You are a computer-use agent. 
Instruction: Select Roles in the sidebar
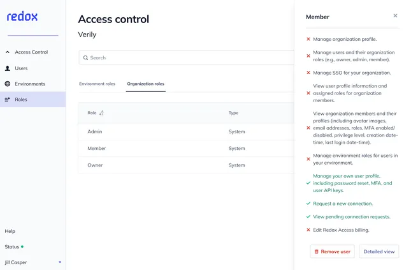(32, 100)
